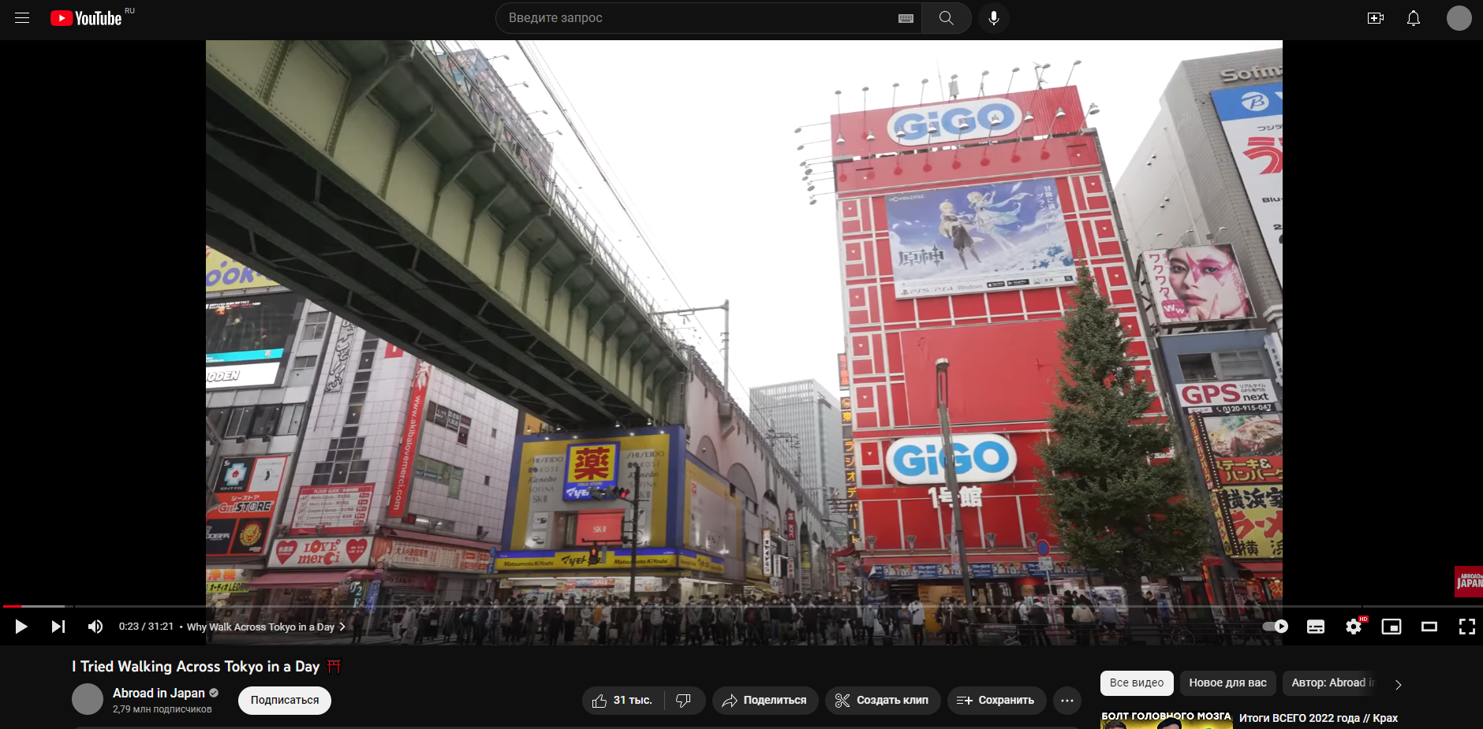Open player settings gear
This screenshot has width=1483, height=729.
coord(1354,627)
